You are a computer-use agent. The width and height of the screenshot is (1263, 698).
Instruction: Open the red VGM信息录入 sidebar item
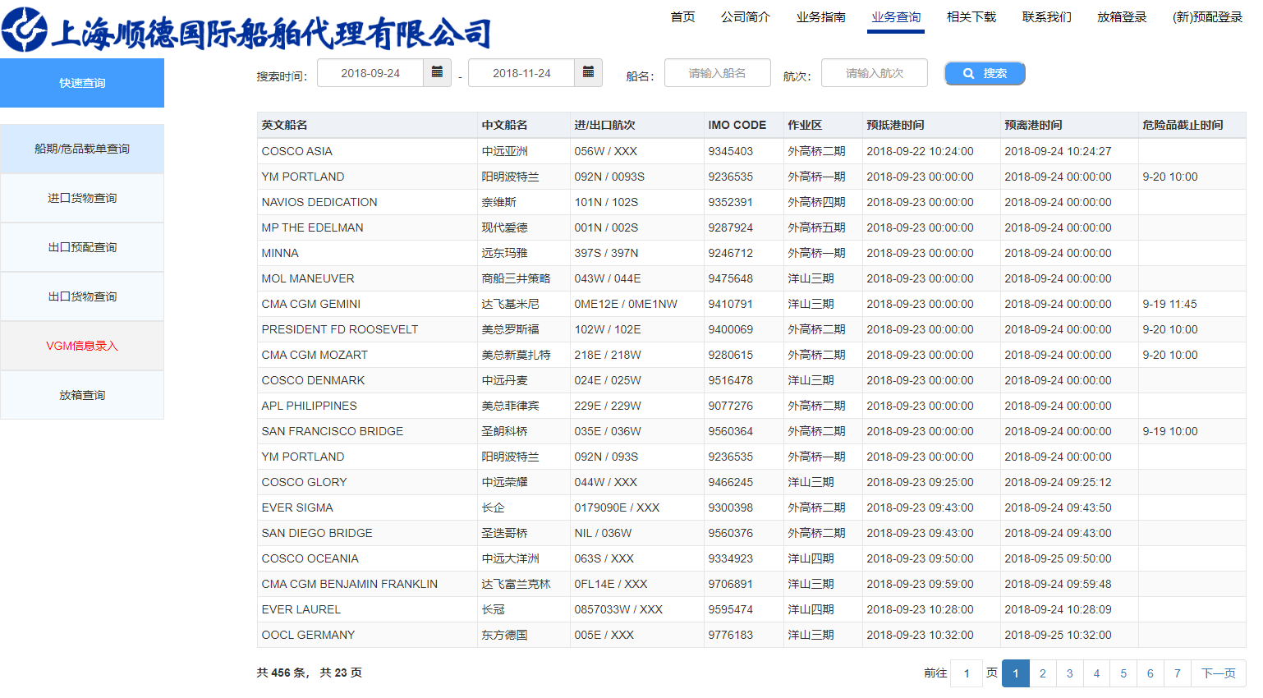[x=82, y=346]
